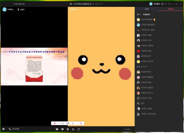The width and height of the screenshot is (184, 133).
Task: Click the music note icon
Action: point(79,129)
